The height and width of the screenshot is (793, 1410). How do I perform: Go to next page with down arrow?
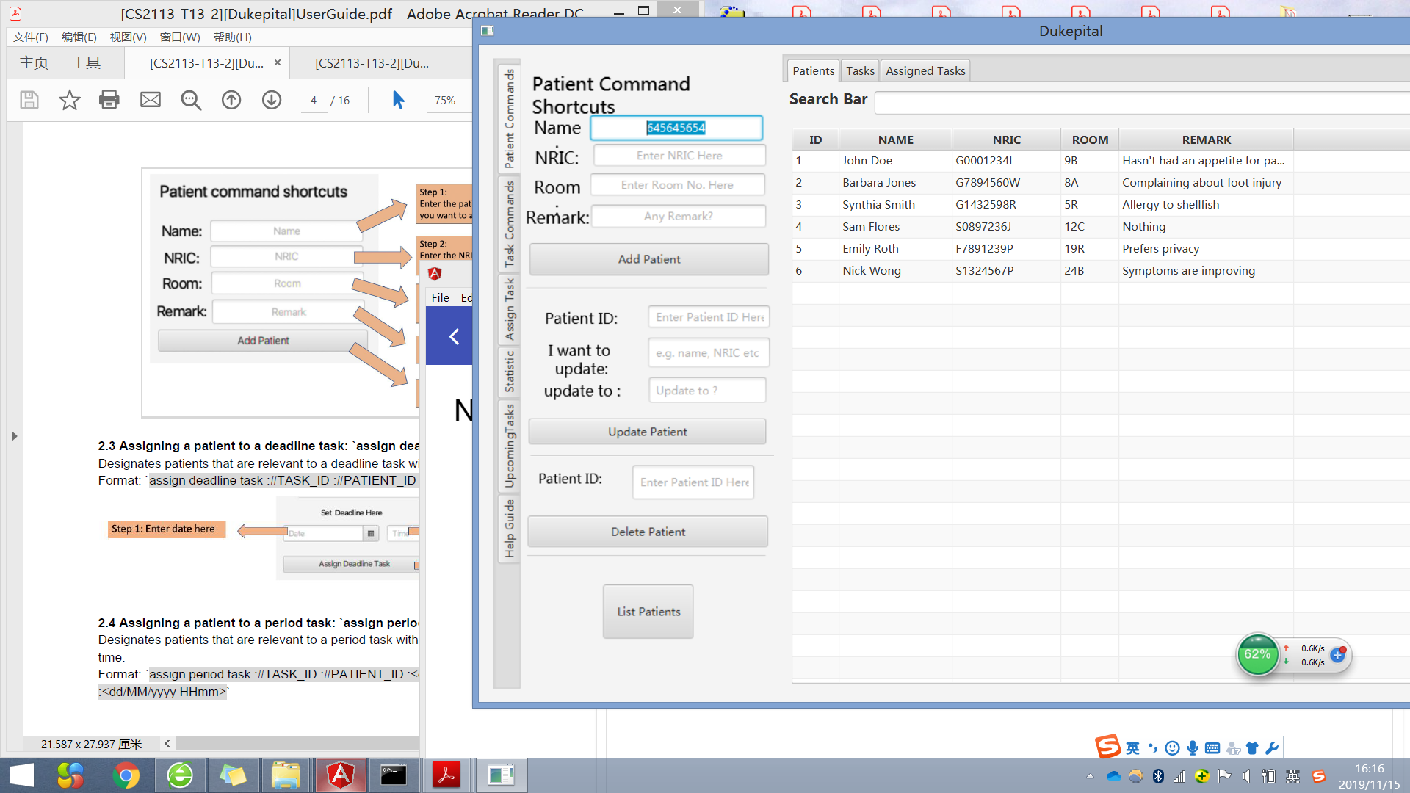(x=272, y=100)
